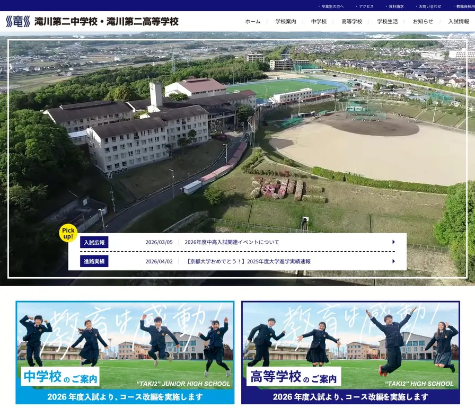Image resolution: width=475 pixels, height=408 pixels.
Task: Open the 卒業生の方へ top link
Action: coord(332,6)
